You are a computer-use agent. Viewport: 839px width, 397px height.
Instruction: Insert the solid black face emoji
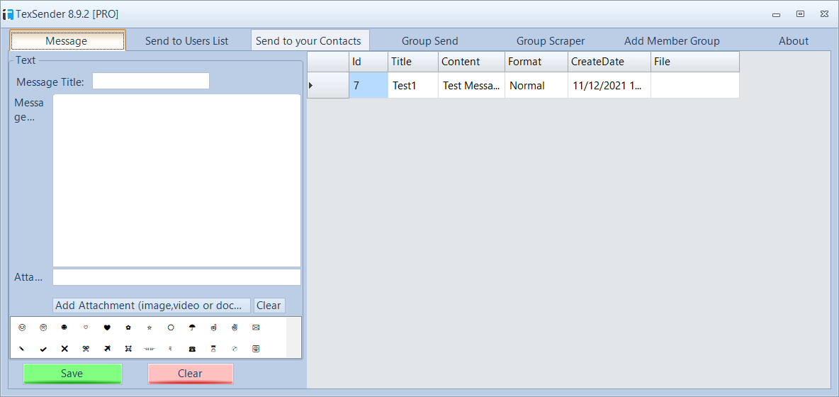click(x=64, y=327)
